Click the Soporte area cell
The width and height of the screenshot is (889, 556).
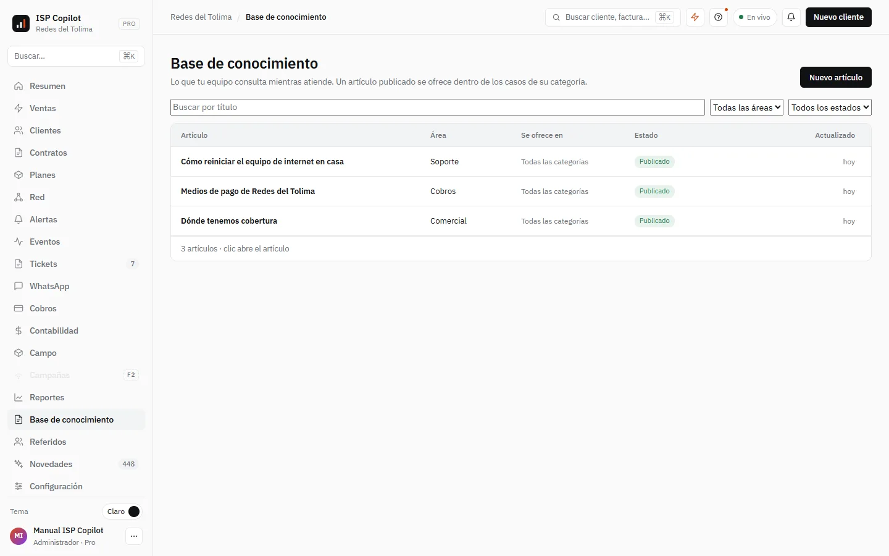click(x=444, y=162)
